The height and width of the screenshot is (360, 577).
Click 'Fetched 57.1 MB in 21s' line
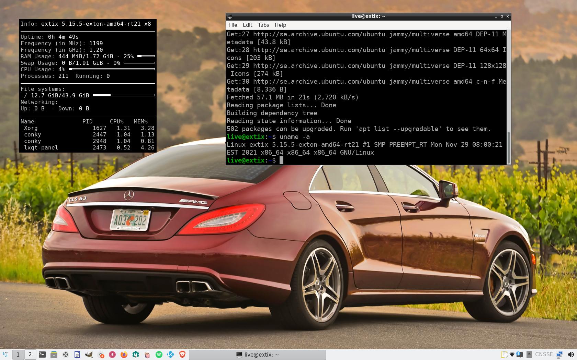click(x=293, y=97)
